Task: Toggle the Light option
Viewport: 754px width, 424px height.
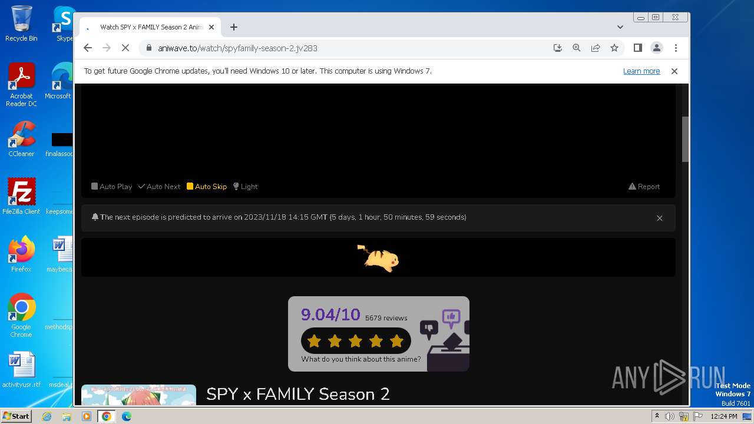Action: click(x=245, y=187)
